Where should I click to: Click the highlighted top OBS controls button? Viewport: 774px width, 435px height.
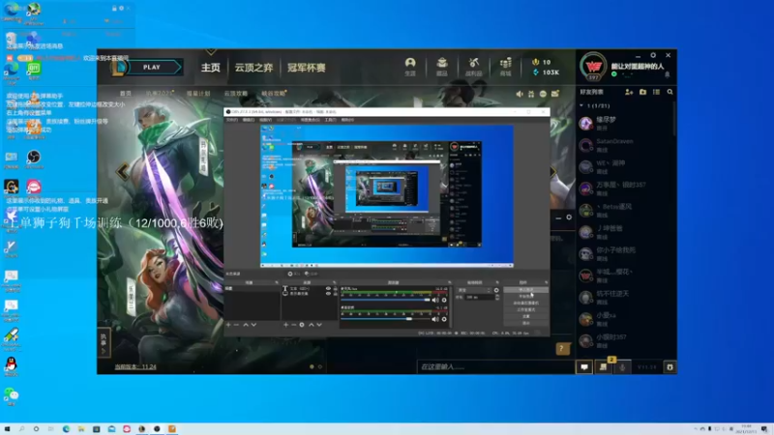tap(525, 290)
